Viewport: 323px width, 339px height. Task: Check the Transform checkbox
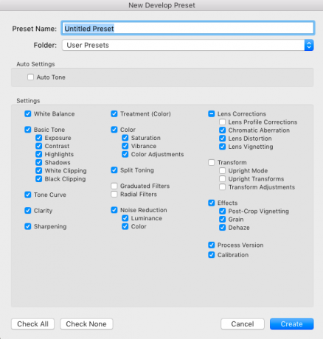click(212, 162)
